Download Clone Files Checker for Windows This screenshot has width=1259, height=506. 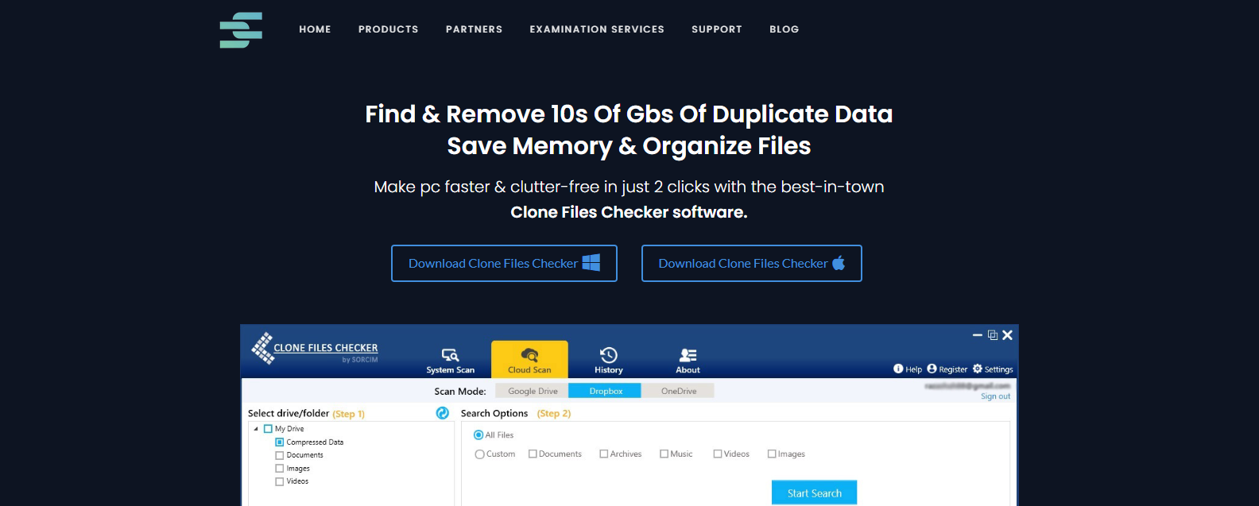coord(504,263)
